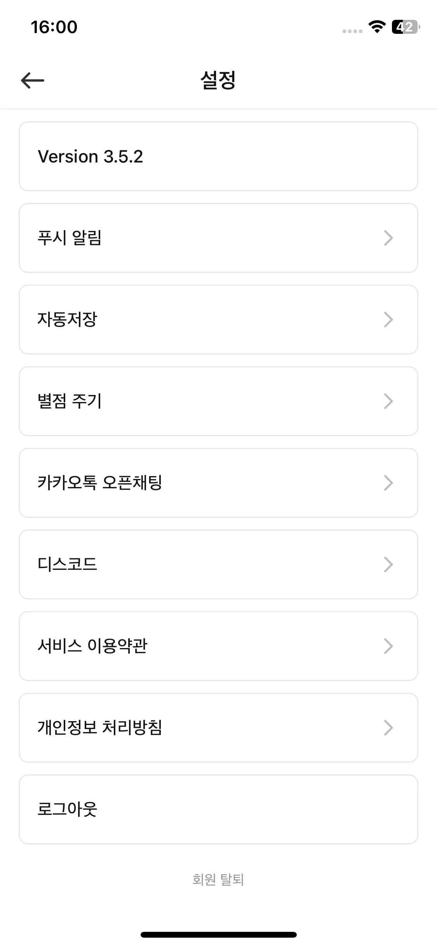The image size is (437, 947).
Task: Click the chevron beside 카카오톡 오픈채팅
Action: pyautogui.click(x=388, y=483)
